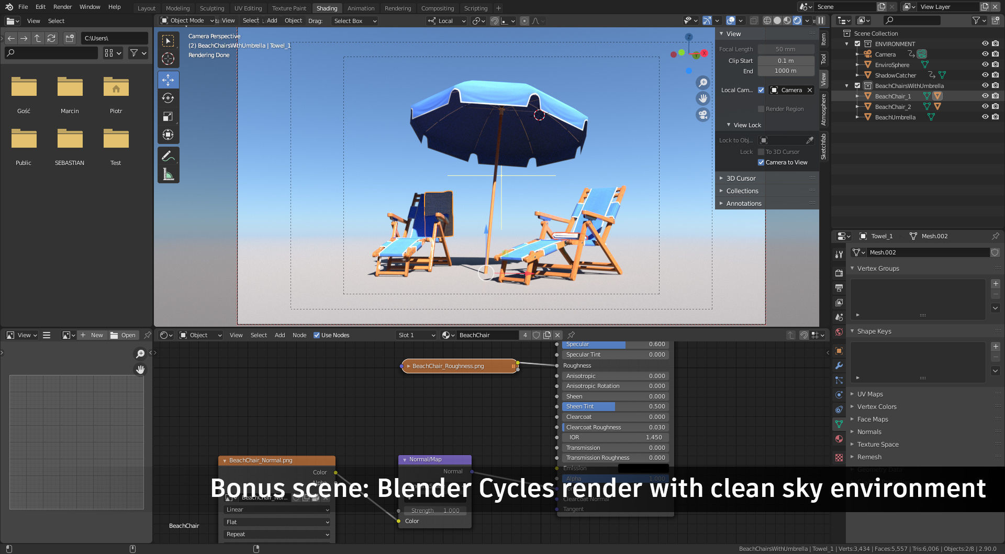Pin the node editor material

click(x=571, y=335)
